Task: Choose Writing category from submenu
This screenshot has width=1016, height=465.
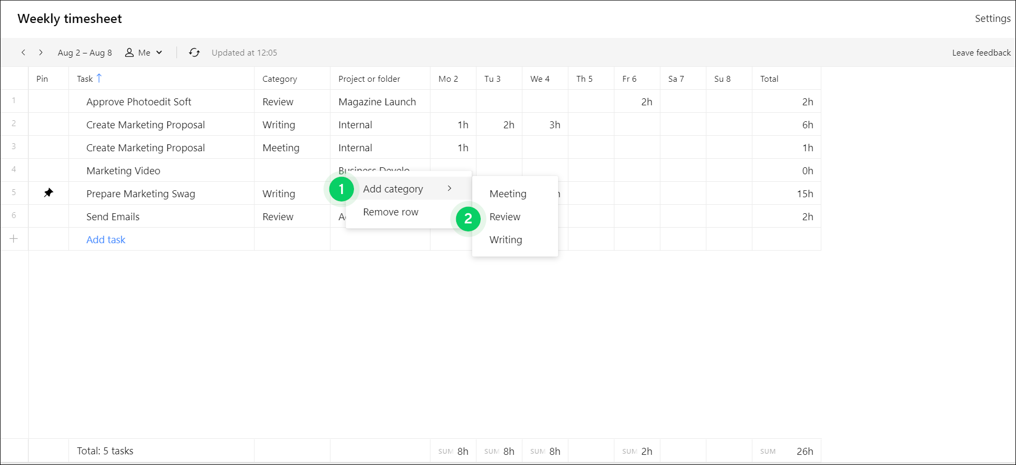Action: point(505,240)
